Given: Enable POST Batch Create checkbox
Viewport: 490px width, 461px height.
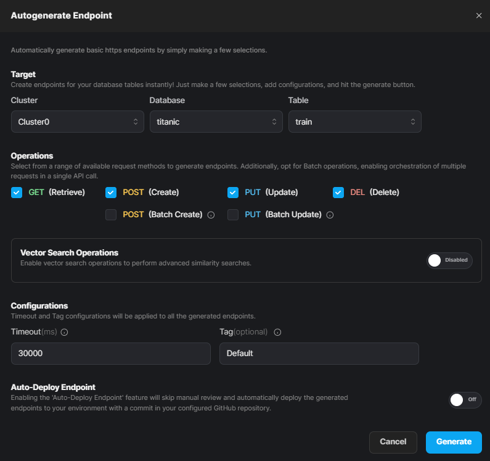Looking at the screenshot, I should coord(111,215).
